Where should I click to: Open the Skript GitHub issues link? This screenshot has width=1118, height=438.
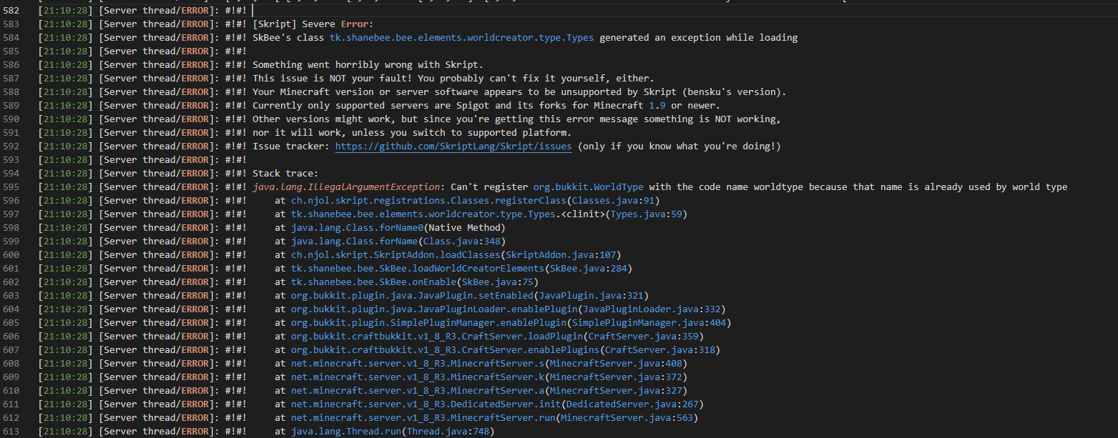click(x=453, y=146)
